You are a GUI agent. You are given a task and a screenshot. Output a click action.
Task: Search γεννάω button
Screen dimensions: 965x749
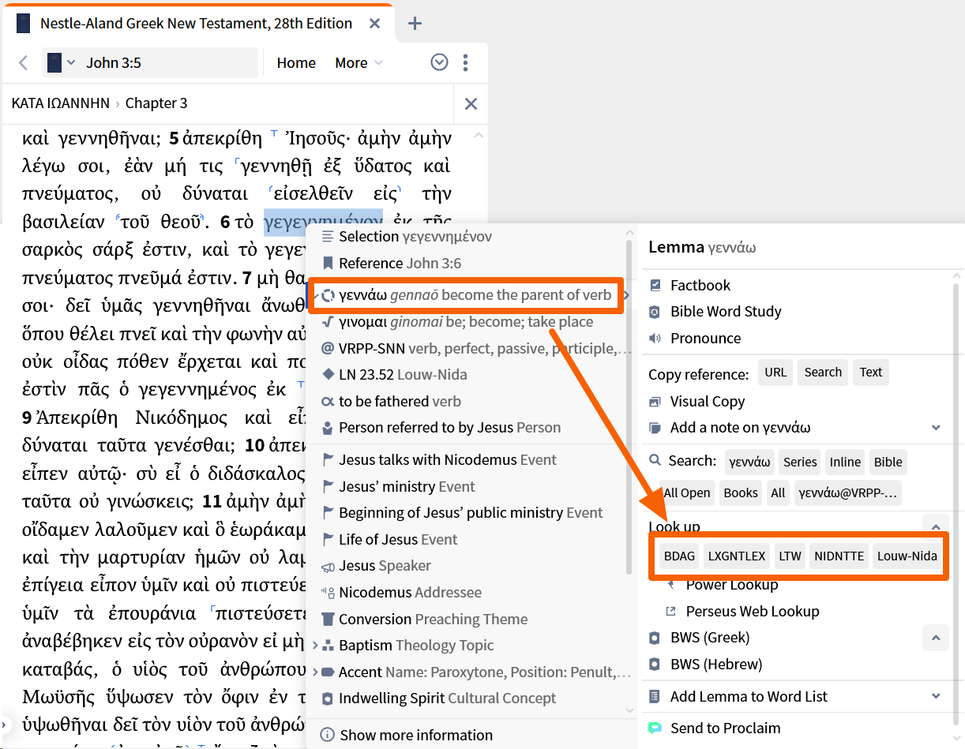click(750, 462)
